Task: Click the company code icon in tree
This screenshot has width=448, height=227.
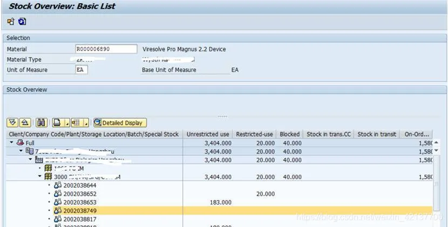Action: tap(30, 151)
